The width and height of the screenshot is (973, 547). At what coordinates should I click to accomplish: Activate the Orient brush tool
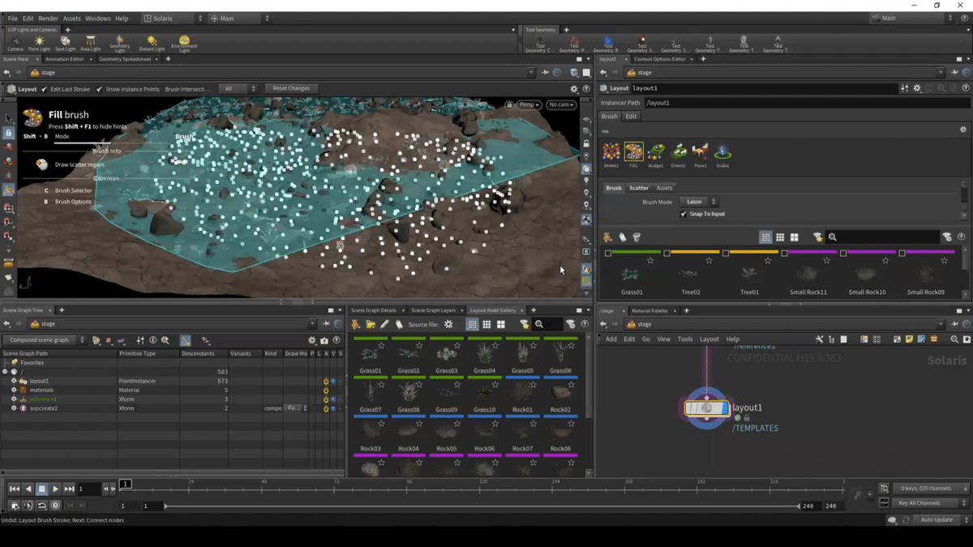(679, 152)
